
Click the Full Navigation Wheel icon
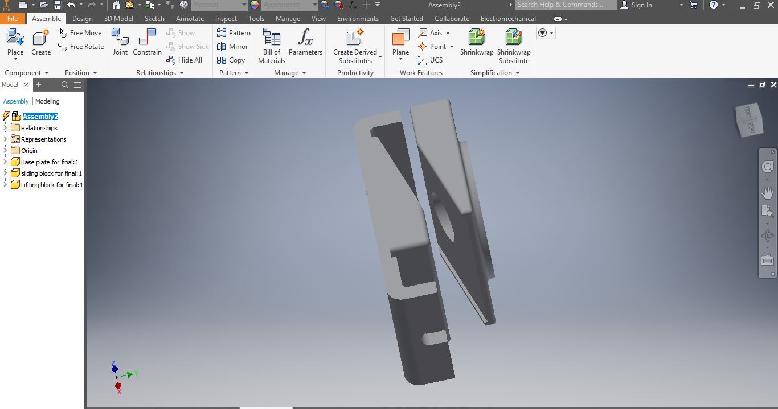click(x=768, y=167)
